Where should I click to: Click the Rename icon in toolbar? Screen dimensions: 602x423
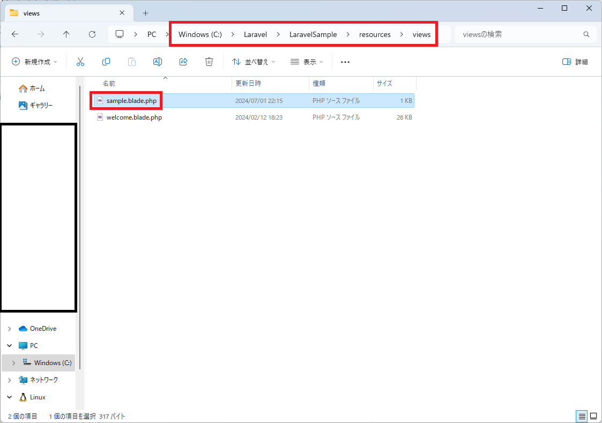(158, 62)
